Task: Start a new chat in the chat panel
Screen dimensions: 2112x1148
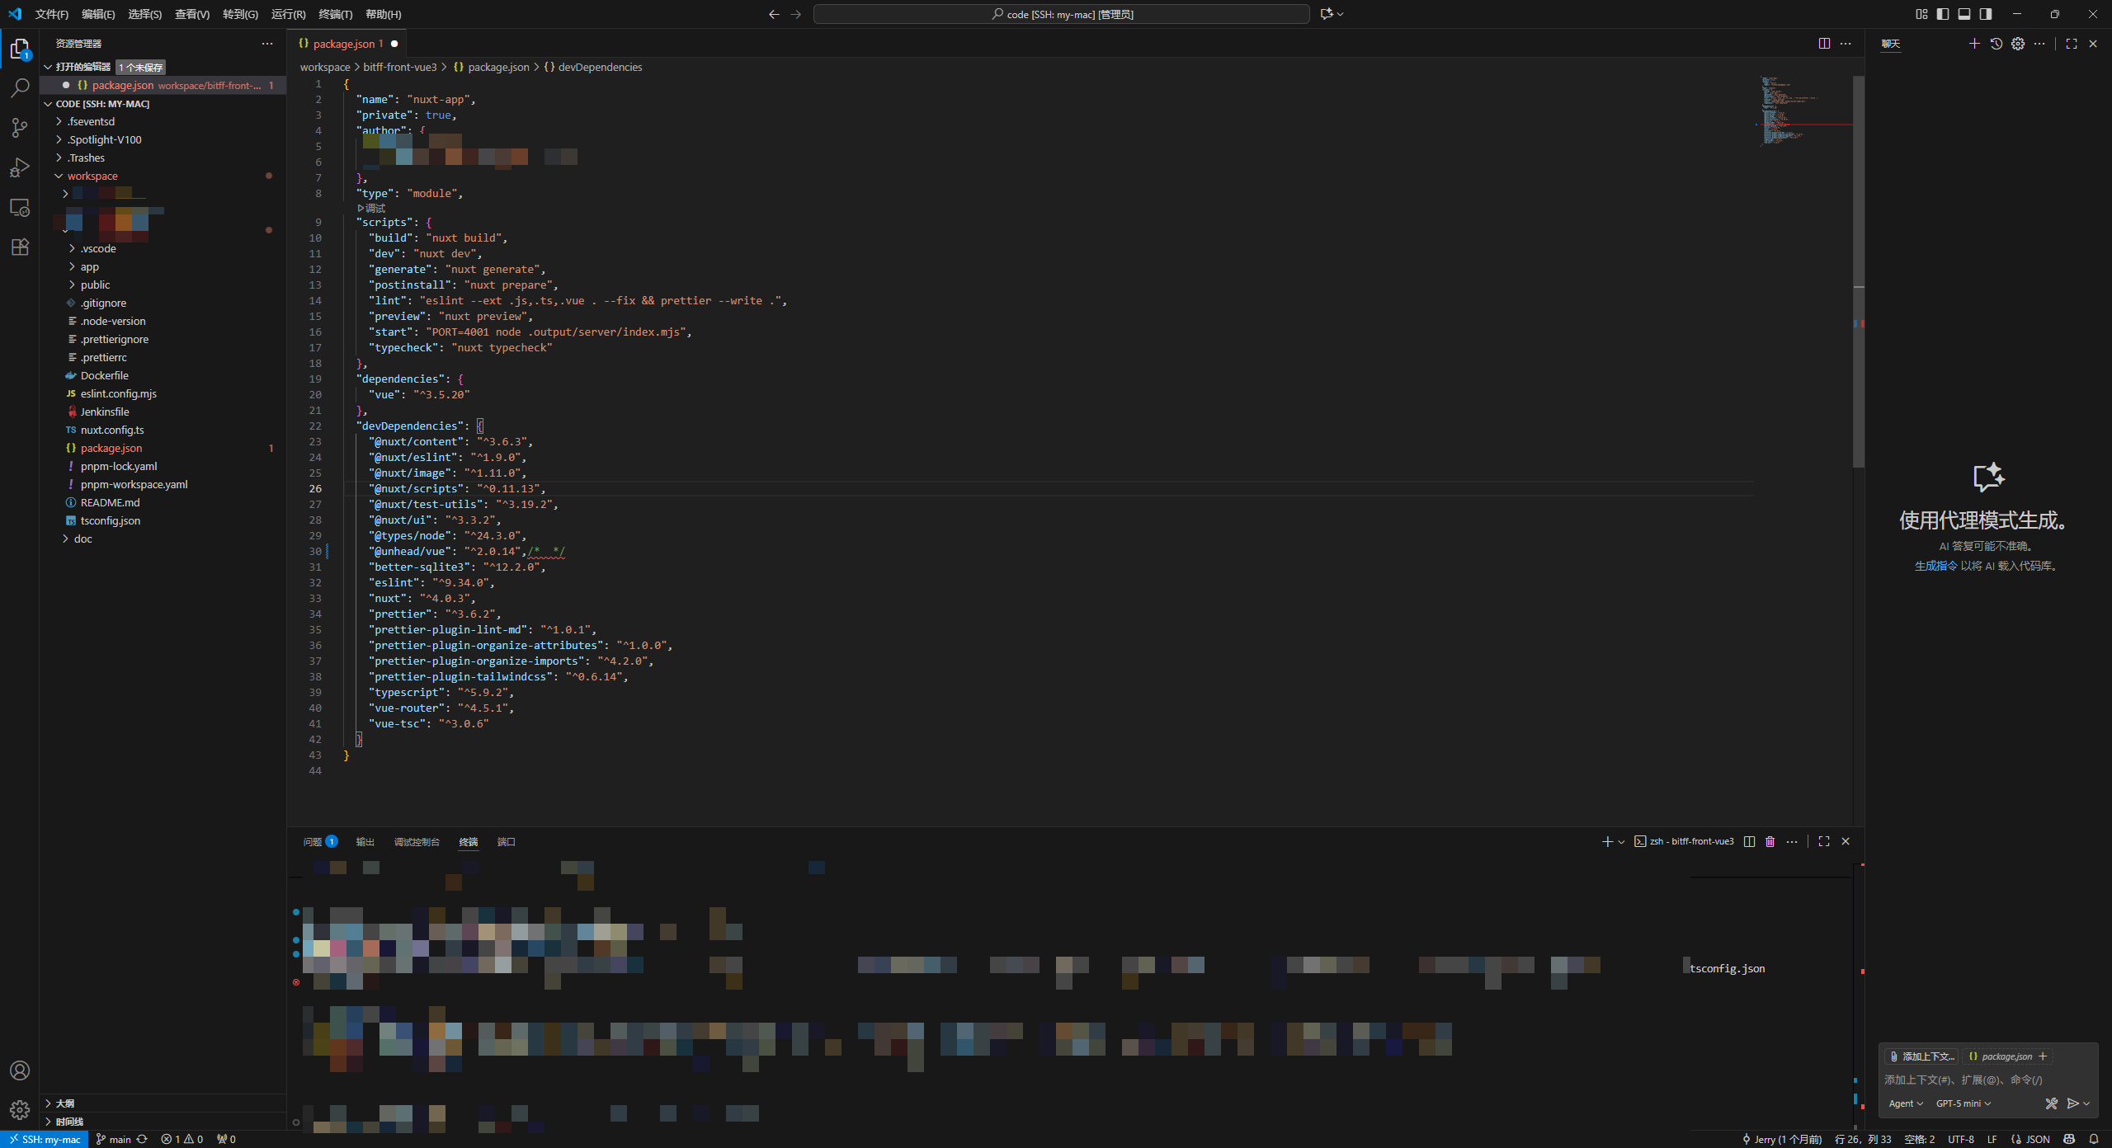Action: 1974,44
